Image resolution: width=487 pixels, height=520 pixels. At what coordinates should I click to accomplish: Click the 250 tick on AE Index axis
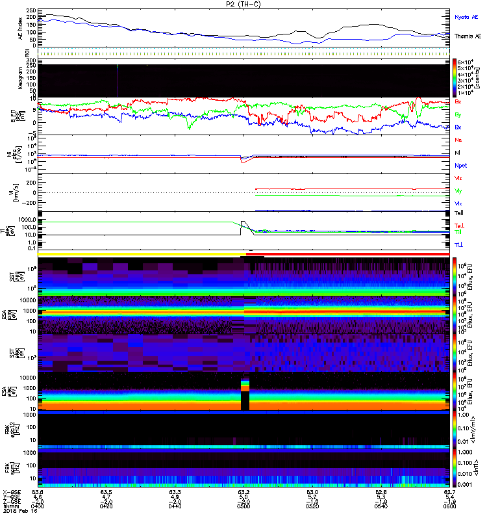coord(32,10)
